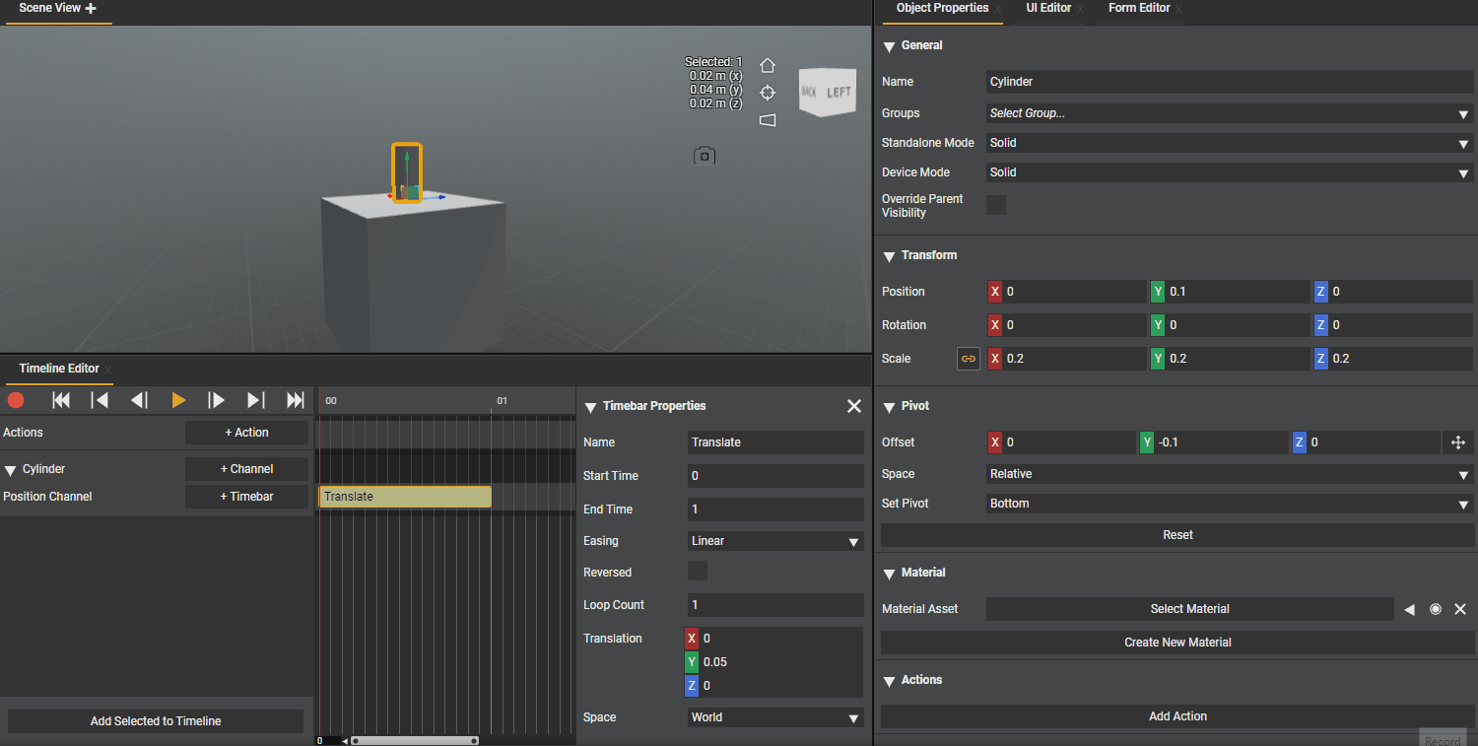Click Add Selected to Timeline button
This screenshot has width=1478, height=746.
tap(156, 721)
